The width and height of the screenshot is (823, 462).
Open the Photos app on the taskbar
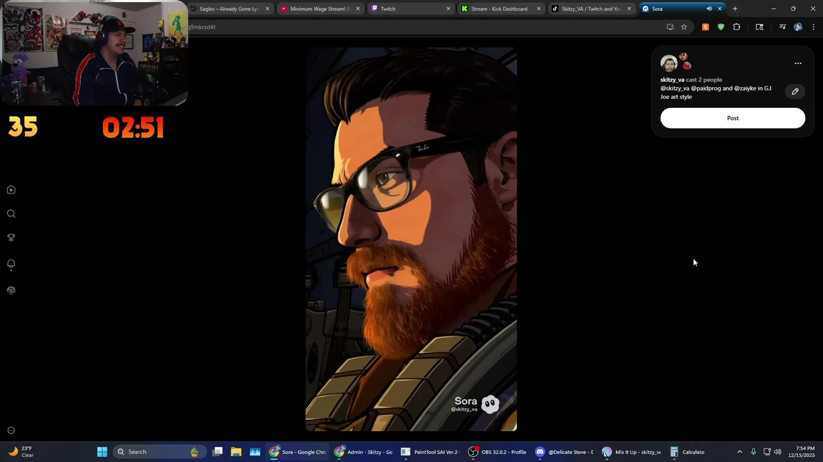coord(255,452)
